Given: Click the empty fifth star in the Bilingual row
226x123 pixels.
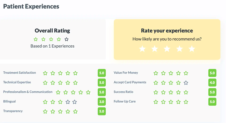Looking at the screenshot, I should coord(75,102).
